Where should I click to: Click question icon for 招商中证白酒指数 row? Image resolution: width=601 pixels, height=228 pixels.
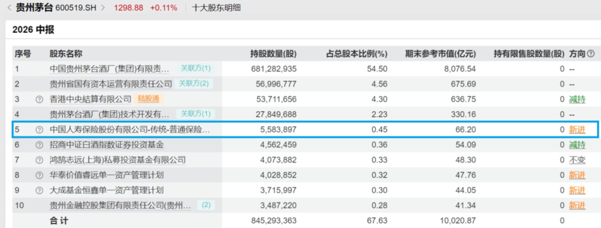click(x=39, y=145)
